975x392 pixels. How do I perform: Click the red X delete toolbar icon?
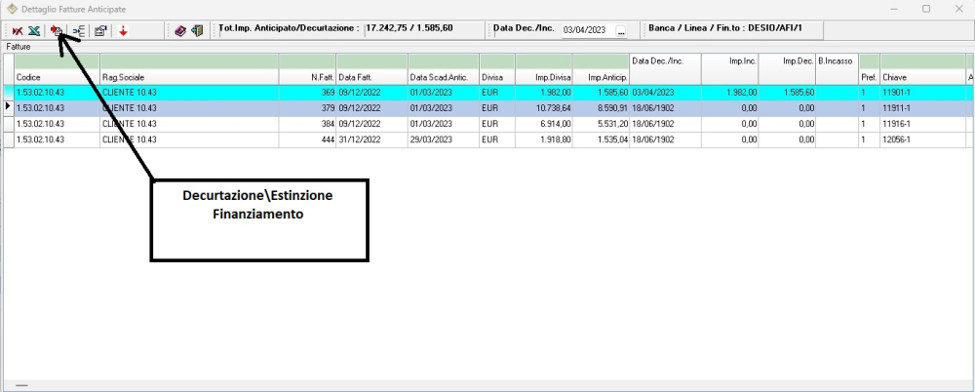pyautogui.click(x=18, y=31)
